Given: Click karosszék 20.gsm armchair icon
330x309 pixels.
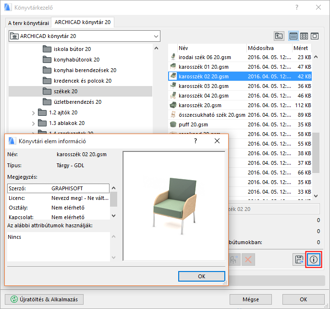Looking at the screenshot, I should (x=173, y=105).
